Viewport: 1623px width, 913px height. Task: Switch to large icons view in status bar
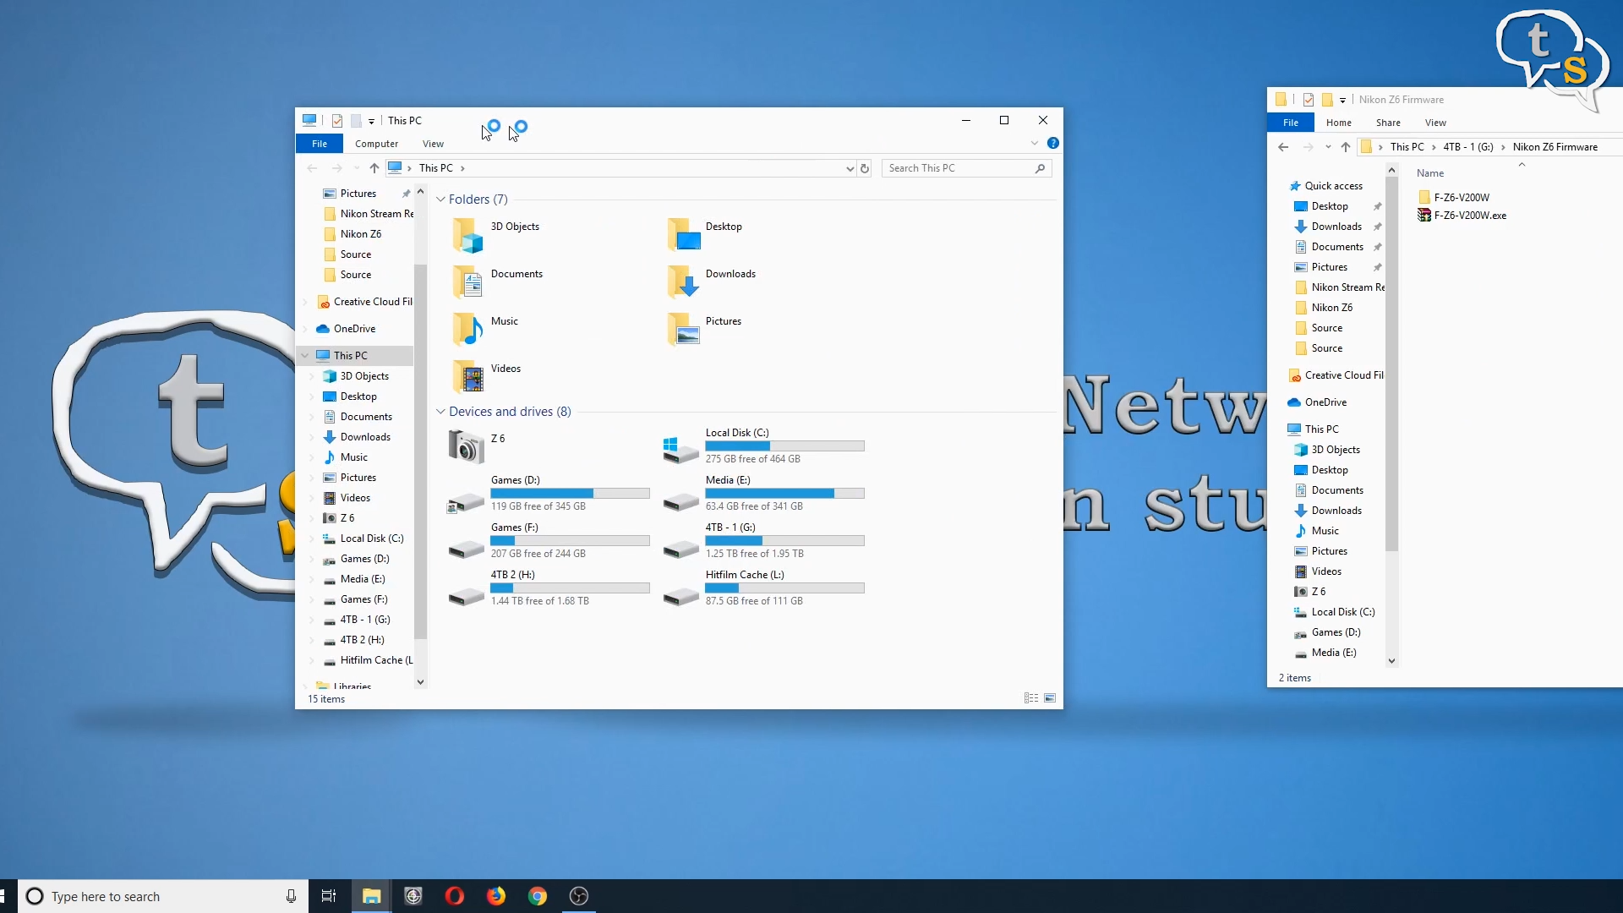click(x=1050, y=698)
